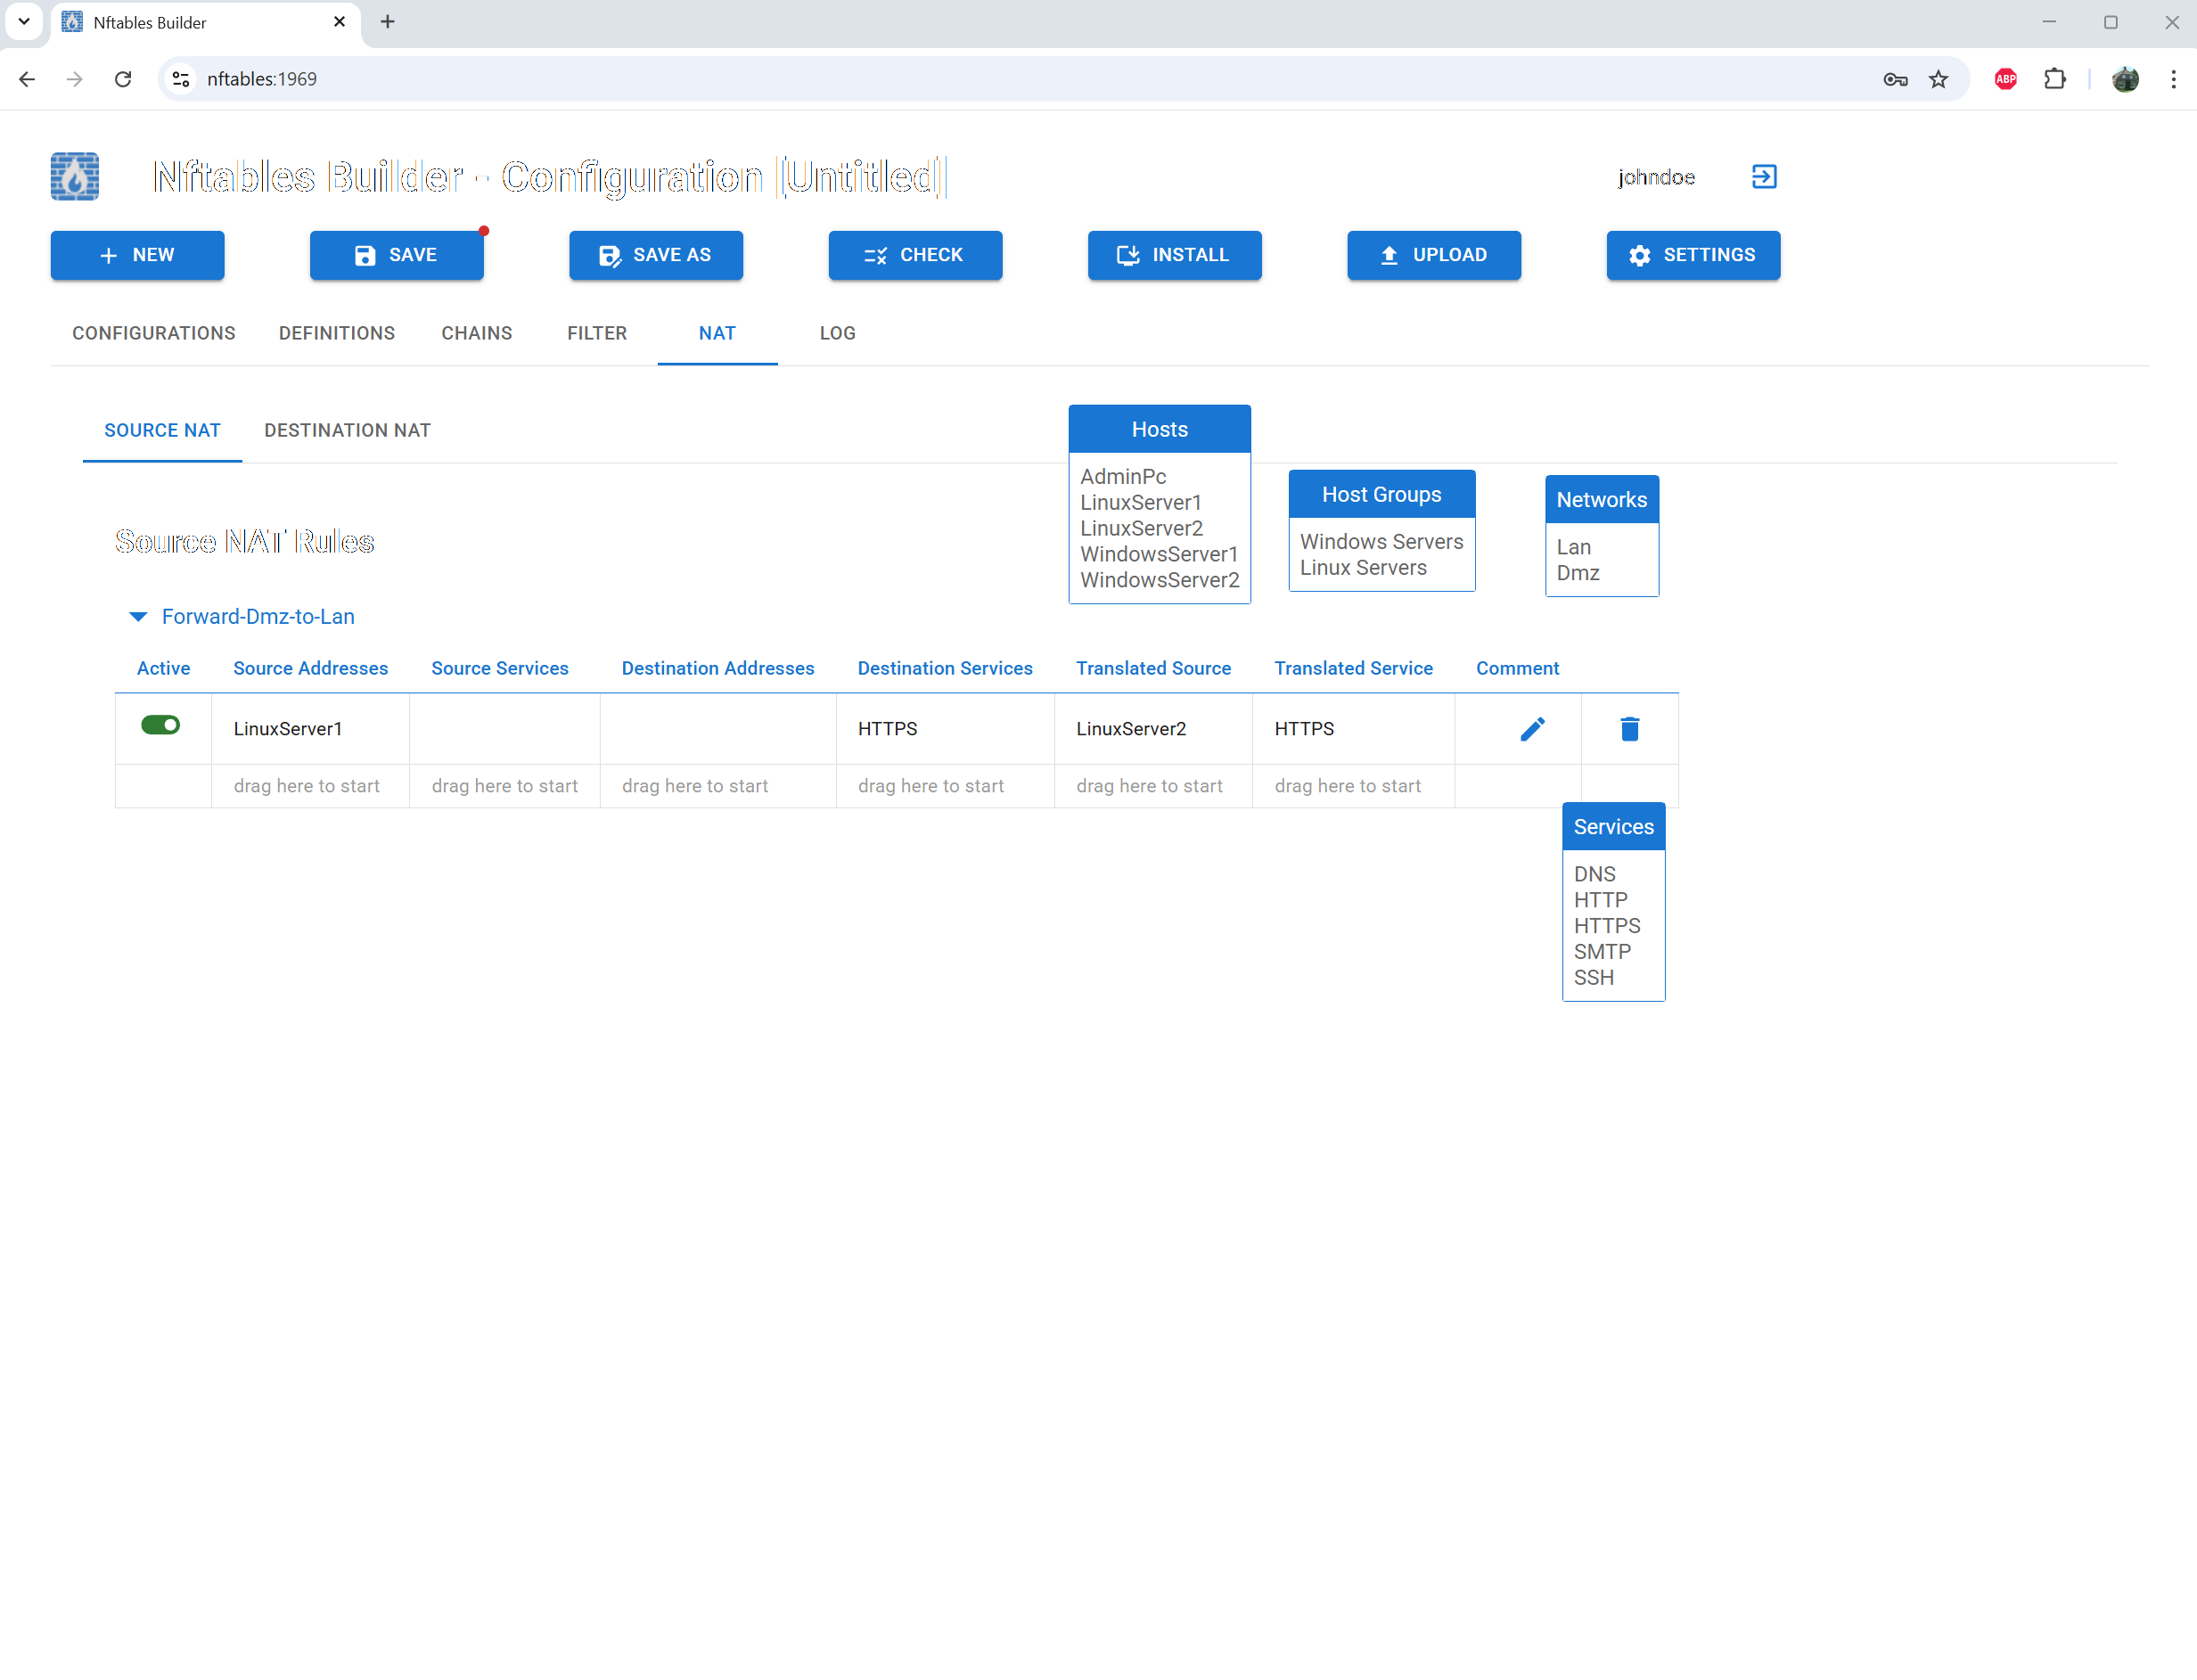Open Settings with the gear button
2197x1680 pixels.
click(1692, 255)
